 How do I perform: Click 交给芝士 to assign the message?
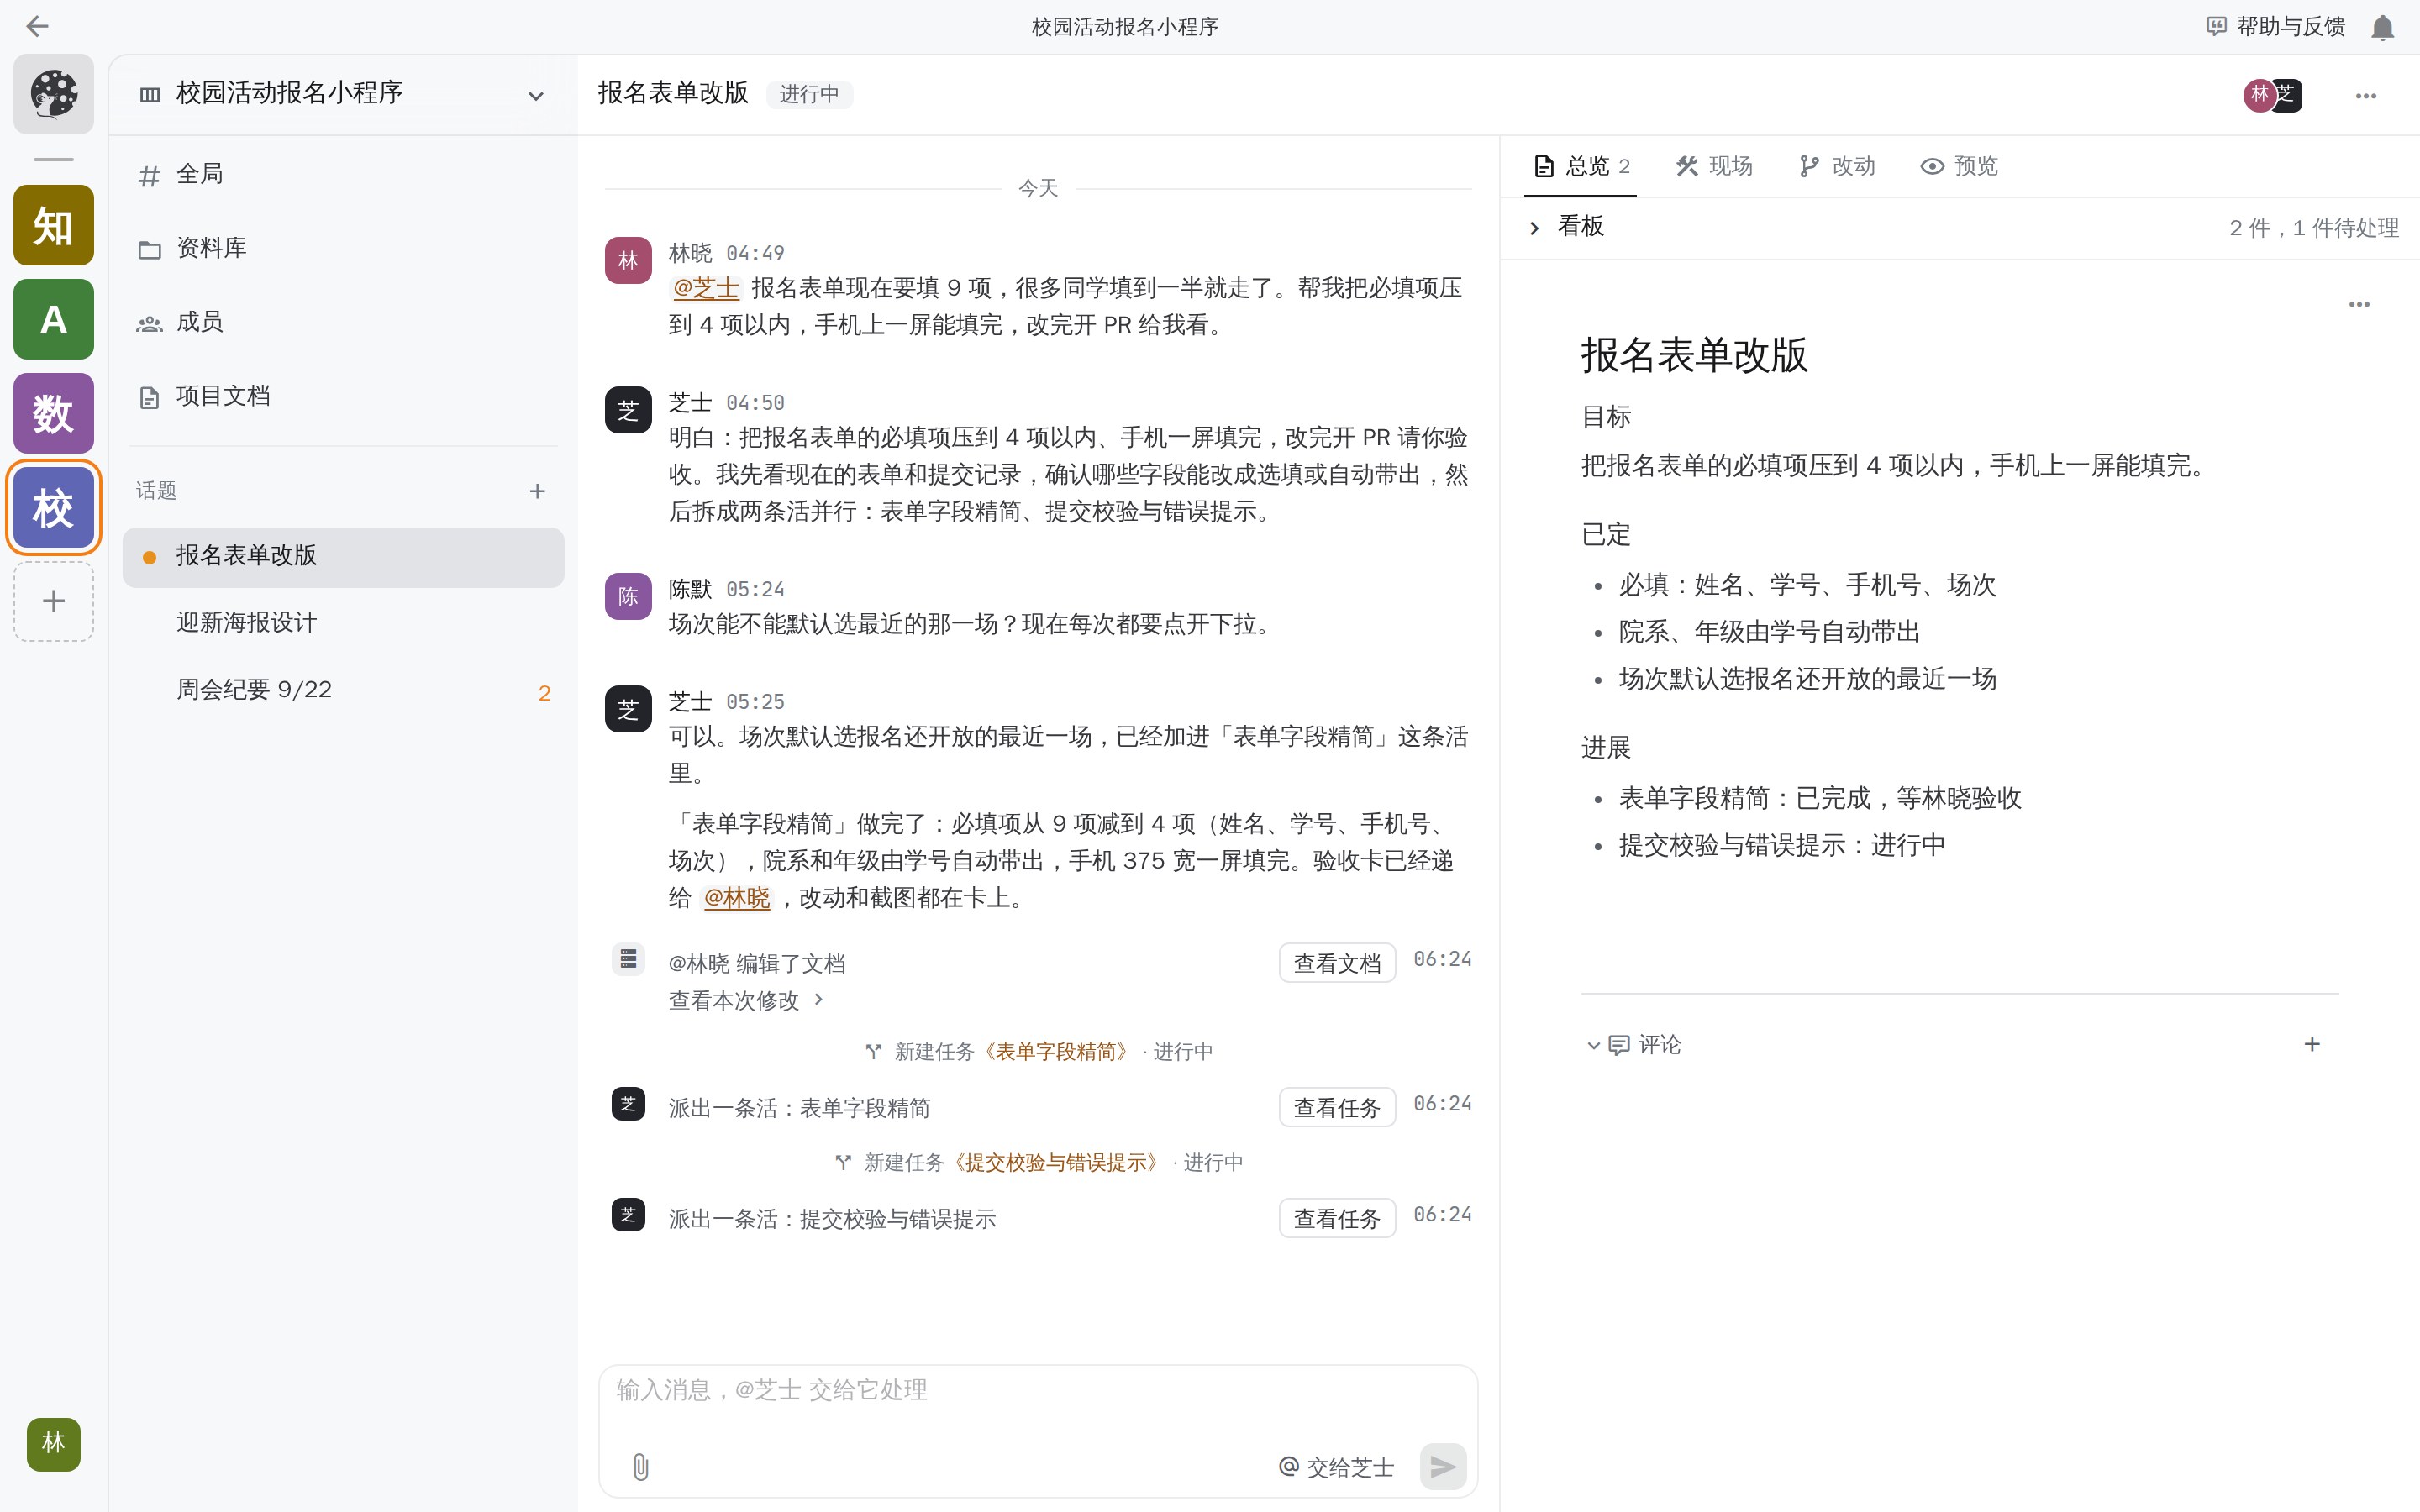pos(1336,1467)
